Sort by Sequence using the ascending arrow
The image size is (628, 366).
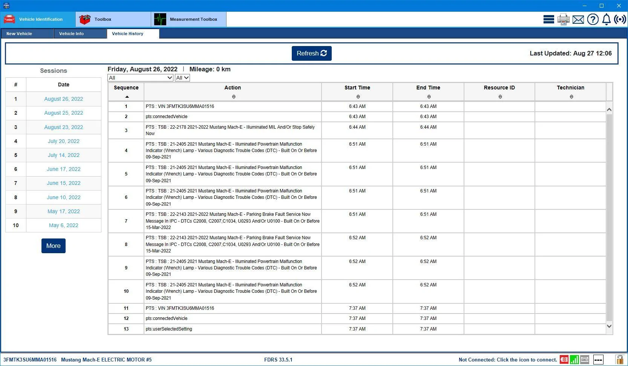[127, 97]
